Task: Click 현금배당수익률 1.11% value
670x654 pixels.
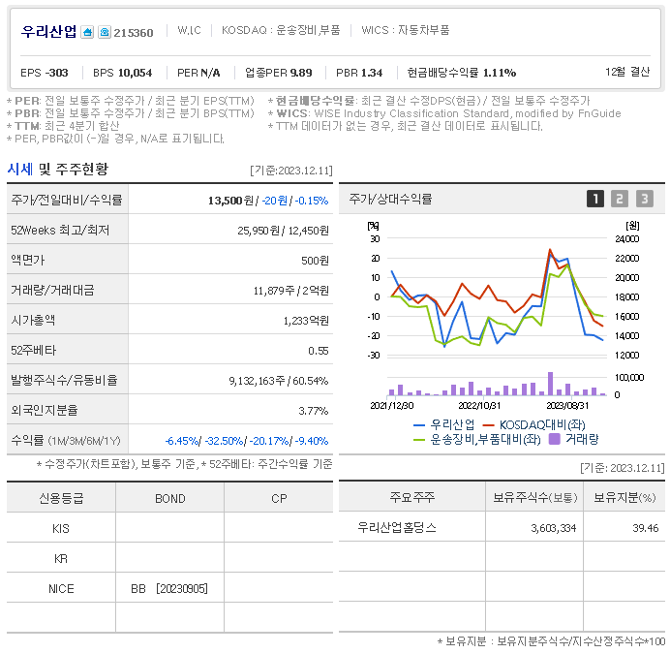Action: point(500,73)
